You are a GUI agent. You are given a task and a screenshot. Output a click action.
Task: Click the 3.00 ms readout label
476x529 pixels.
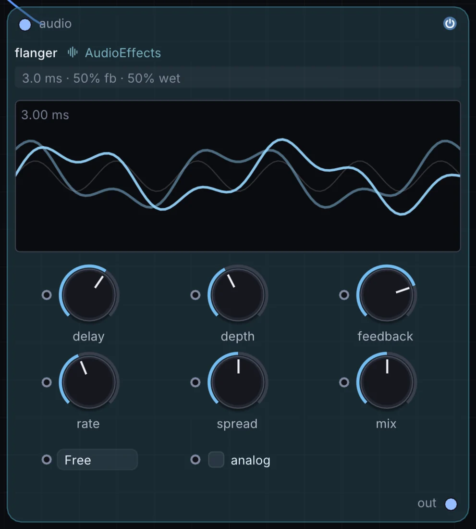point(45,115)
